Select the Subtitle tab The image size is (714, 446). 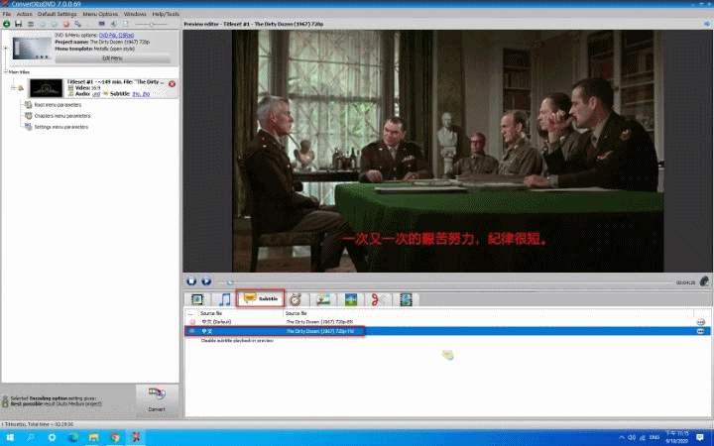(261, 298)
